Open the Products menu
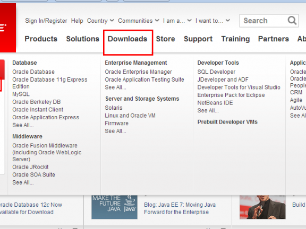The image size is (306, 229). (41, 39)
